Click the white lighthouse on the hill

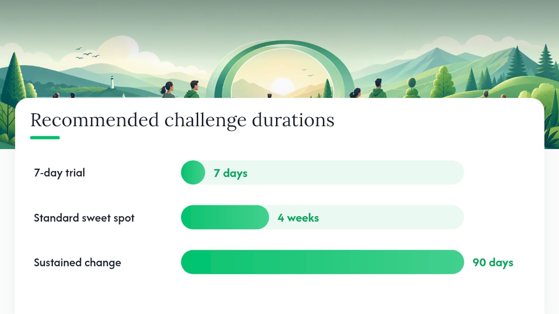(112, 82)
